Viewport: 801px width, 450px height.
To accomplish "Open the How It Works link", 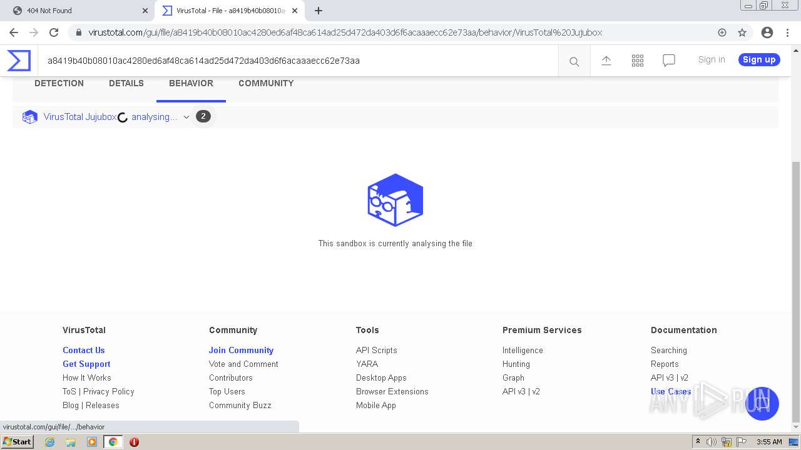I will tap(87, 377).
